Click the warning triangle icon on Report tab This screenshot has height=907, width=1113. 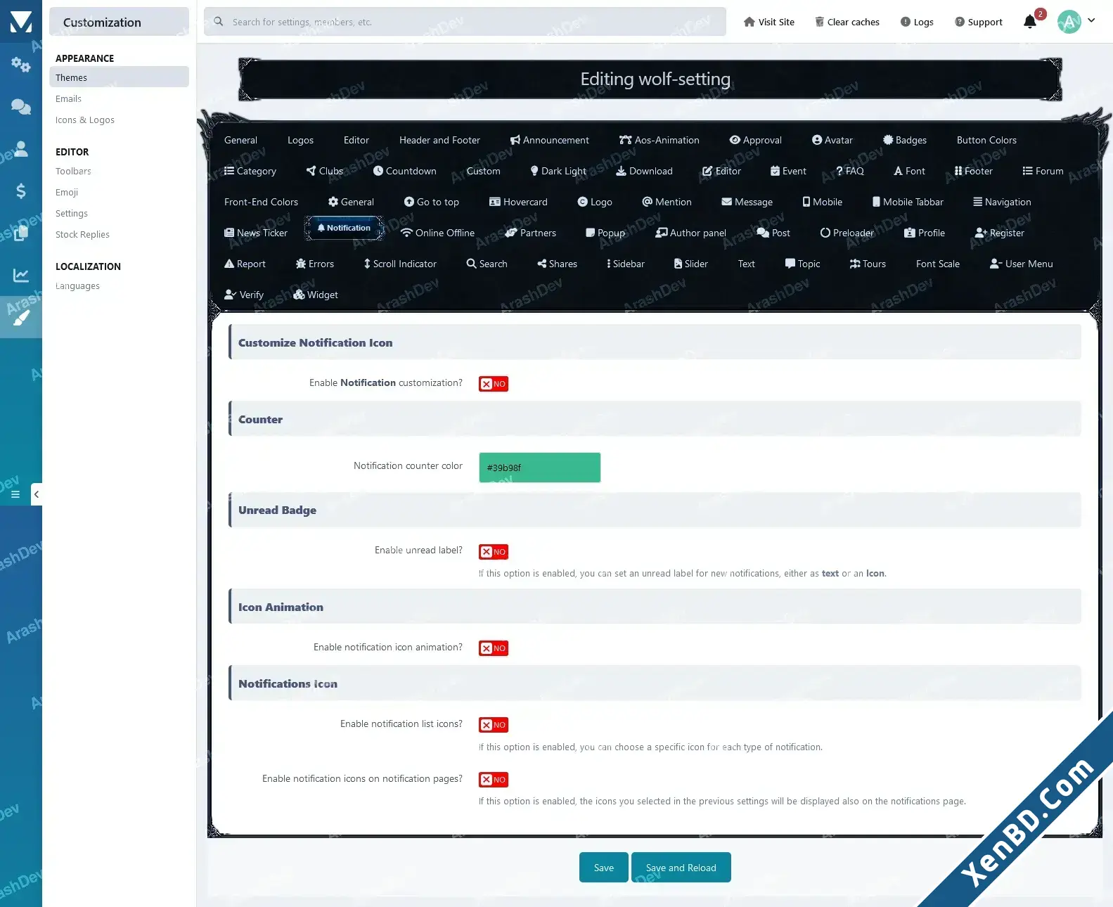point(229,264)
